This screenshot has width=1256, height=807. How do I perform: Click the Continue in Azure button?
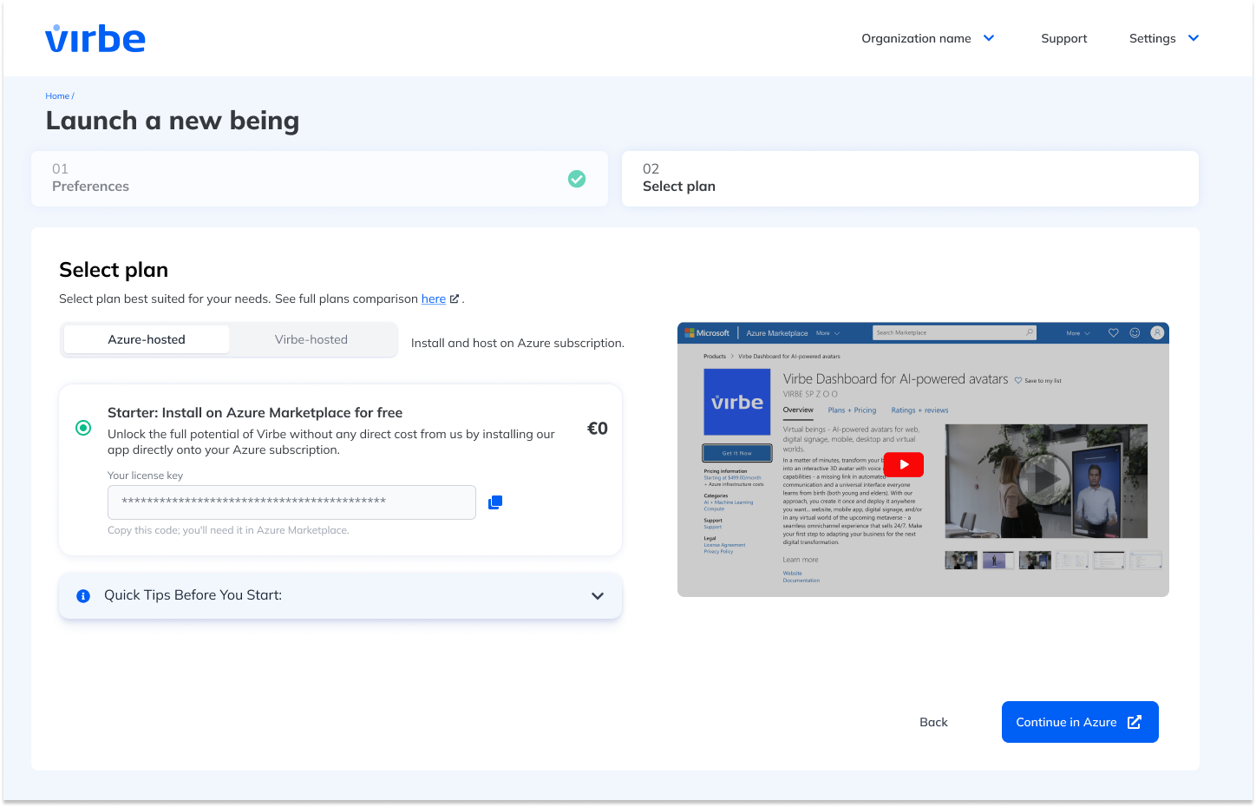[1079, 722]
